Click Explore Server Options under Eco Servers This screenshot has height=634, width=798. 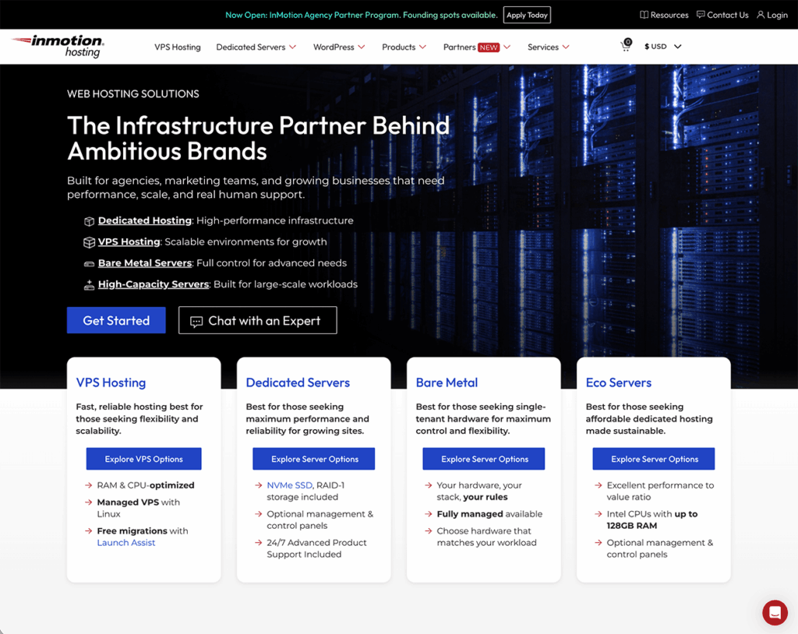tap(654, 459)
